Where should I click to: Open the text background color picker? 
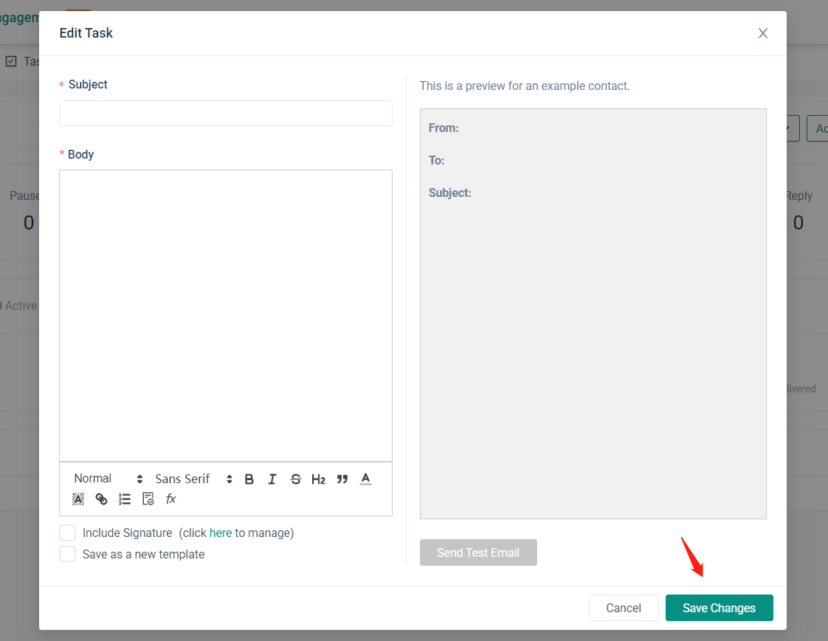coord(78,499)
